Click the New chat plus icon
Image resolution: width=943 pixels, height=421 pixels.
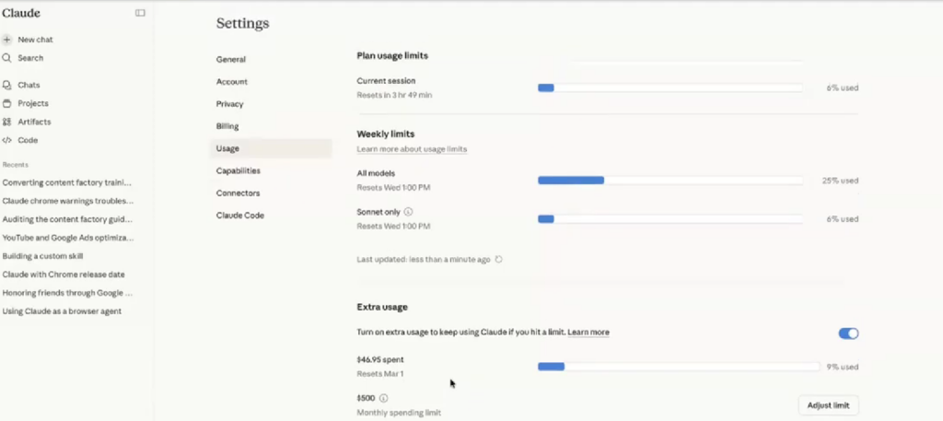click(7, 40)
